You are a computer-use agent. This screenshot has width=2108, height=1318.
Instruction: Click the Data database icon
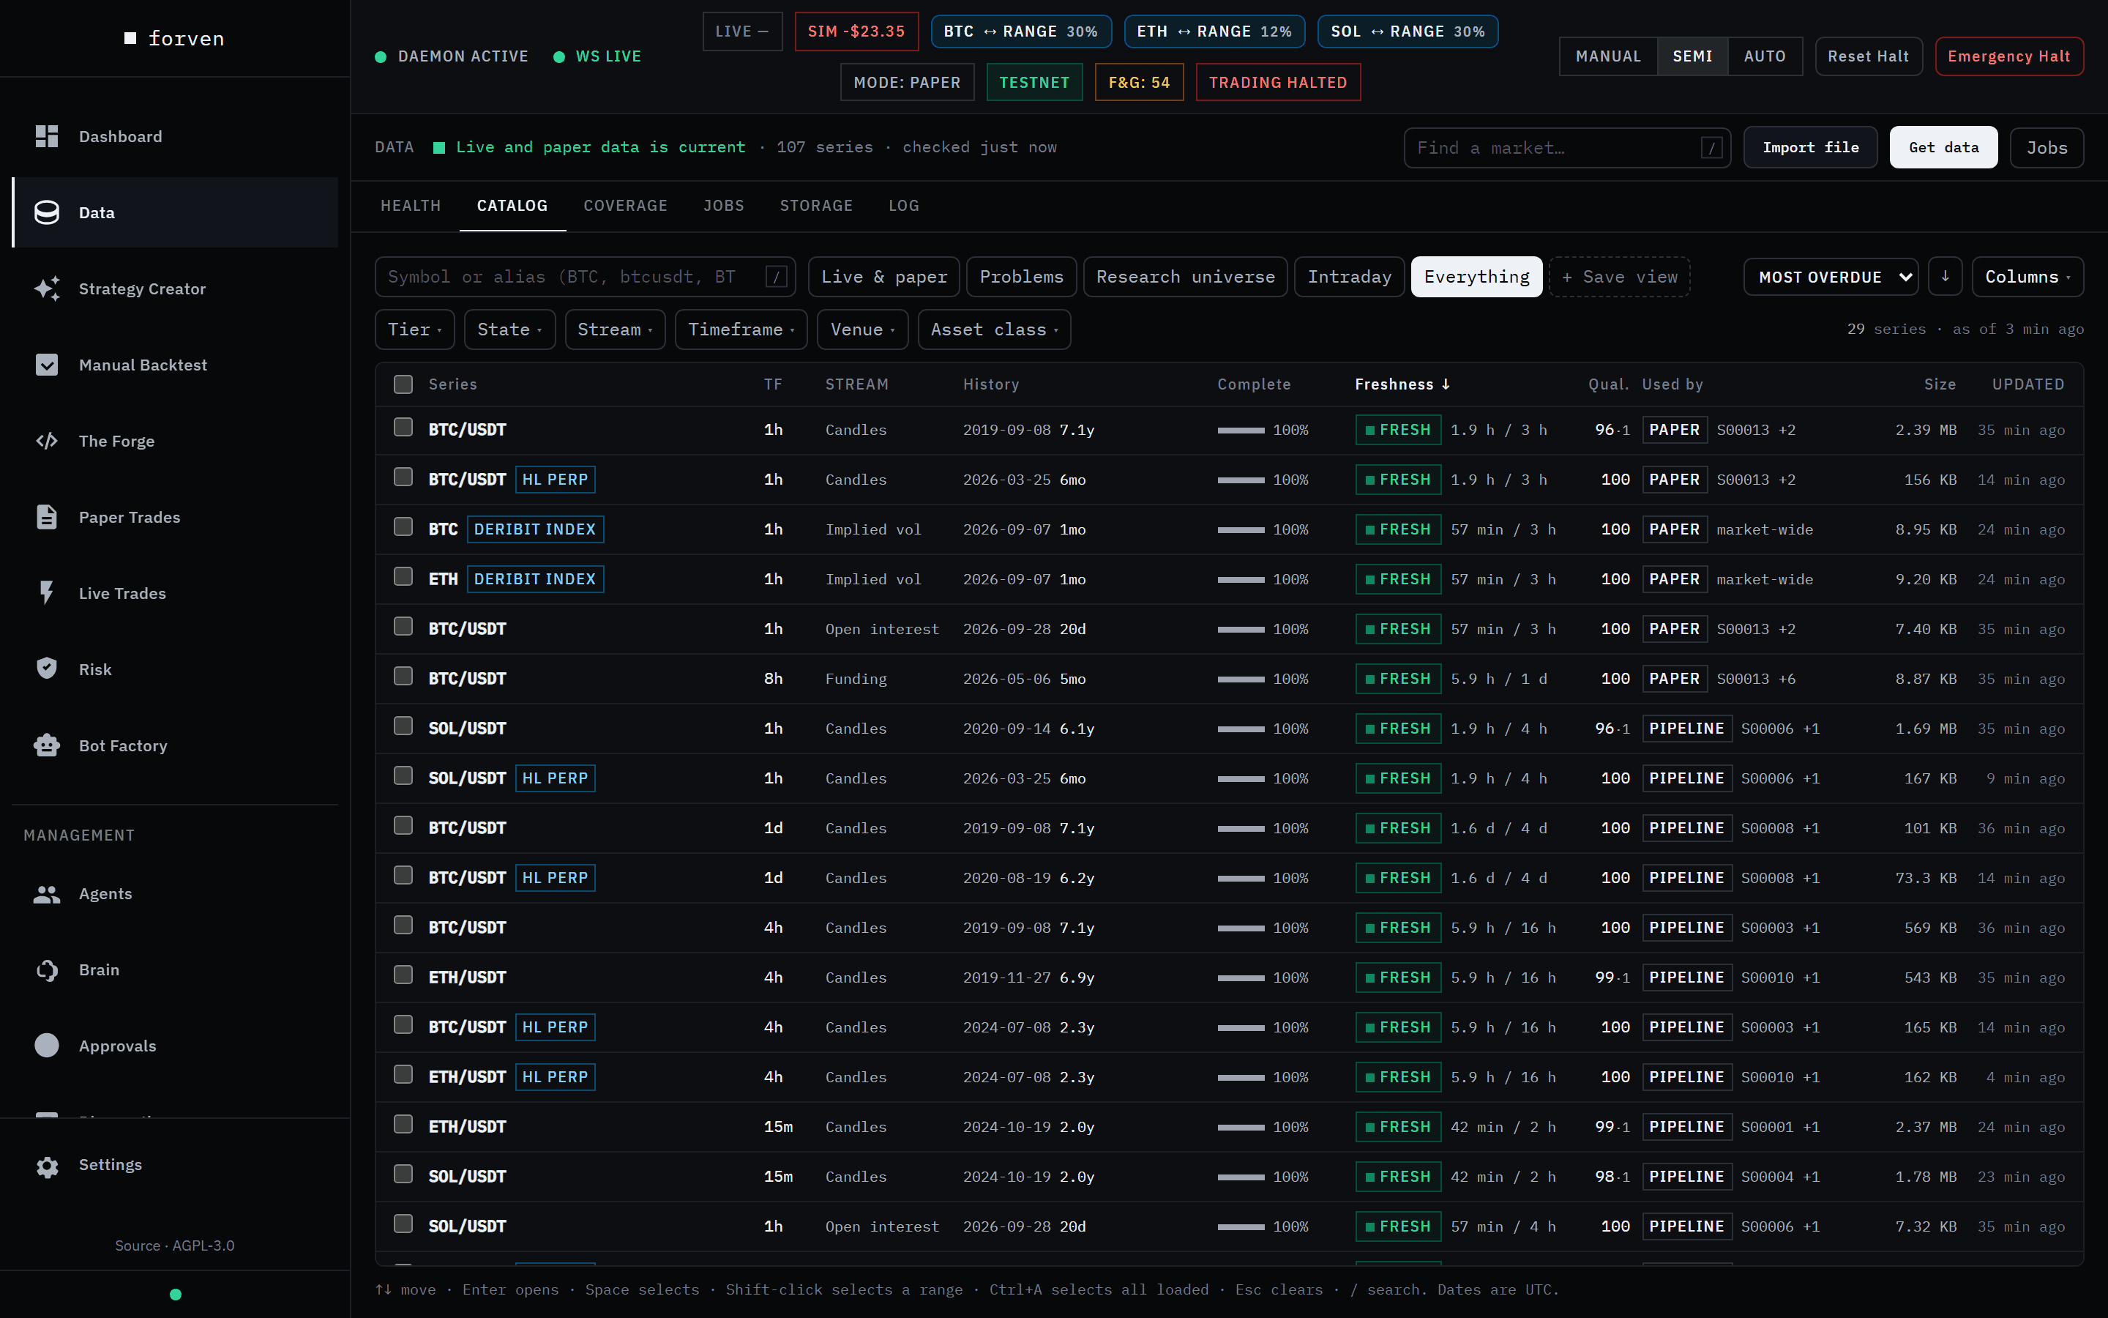point(47,212)
